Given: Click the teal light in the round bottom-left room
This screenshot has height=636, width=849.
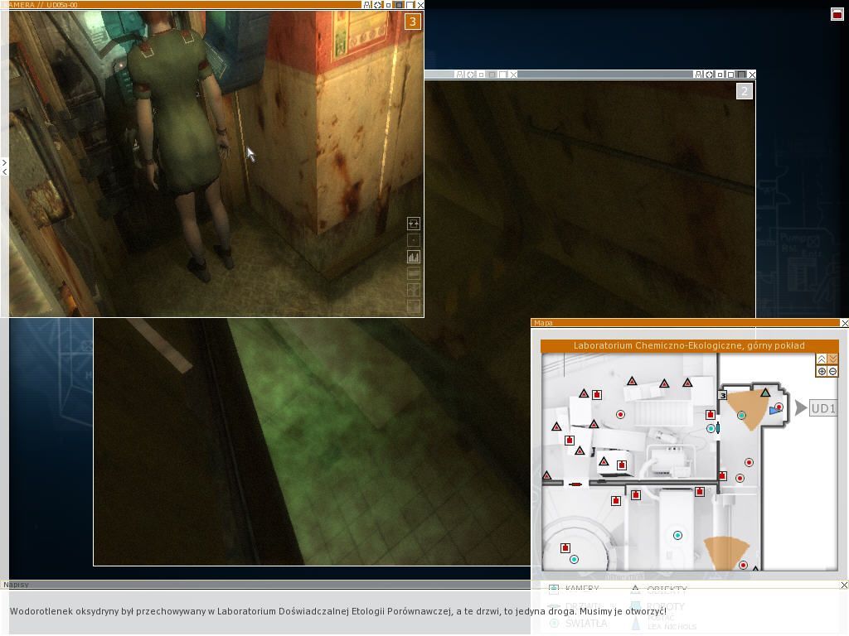Looking at the screenshot, I should tap(574, 559).
